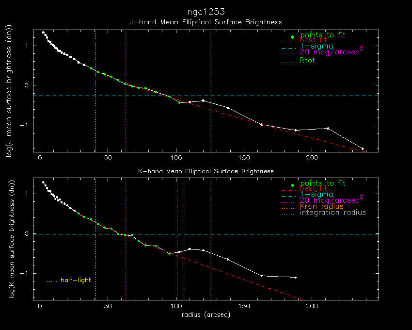Click the yellow dotted half-light legend marker
The image size is (412, 330).
point(52,281)
